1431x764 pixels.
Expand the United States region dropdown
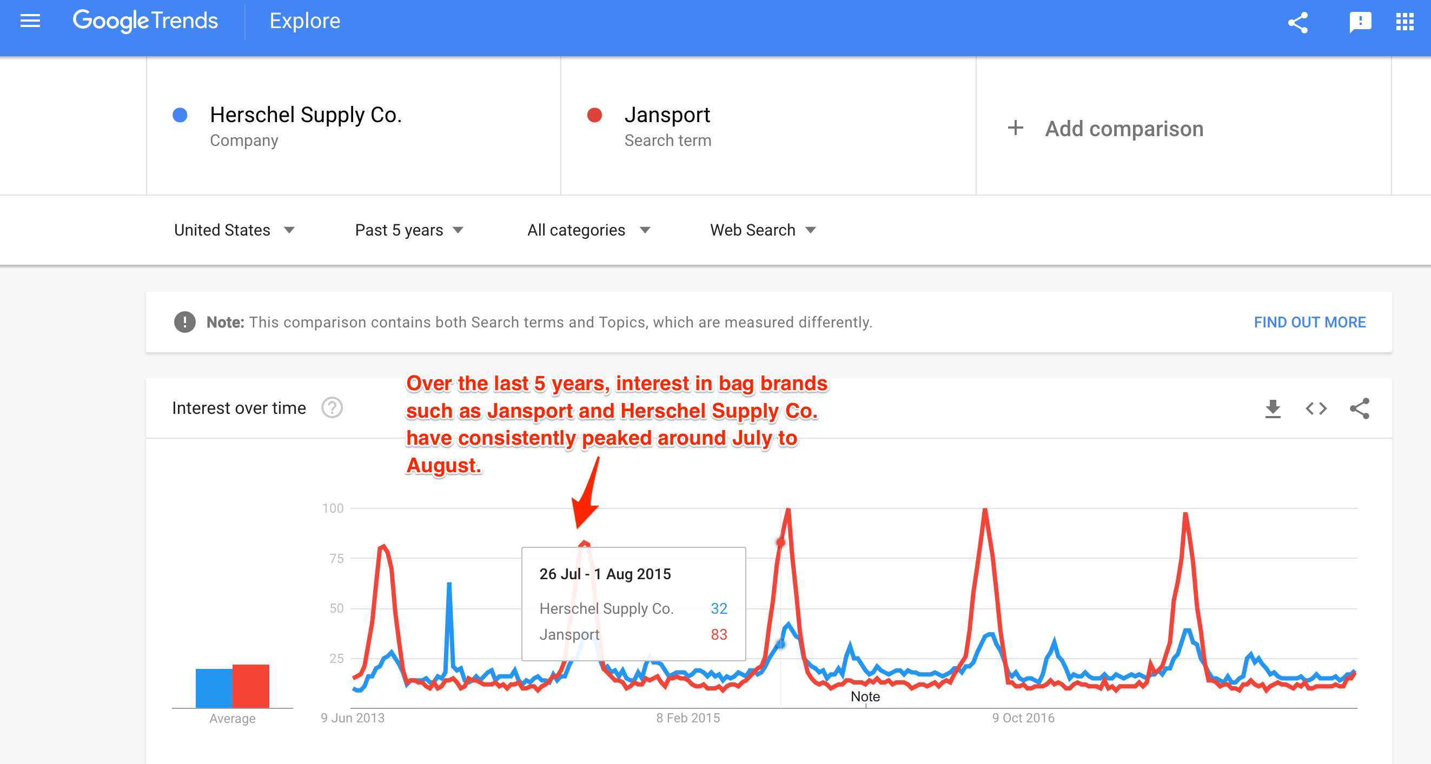click(x=234, y=230)
